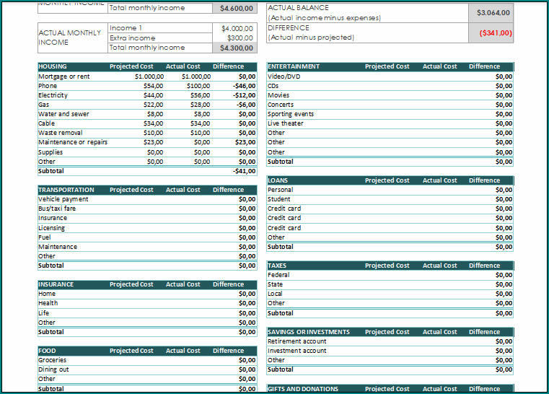Select the INSURANCE section header
The width and height of the screenshot is (549, 394).
[x=56, y=284]
